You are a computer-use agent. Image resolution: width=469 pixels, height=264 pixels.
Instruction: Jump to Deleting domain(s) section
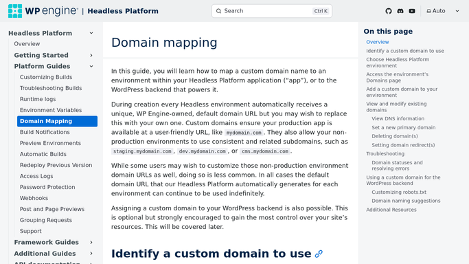click(x=395, y=136)
